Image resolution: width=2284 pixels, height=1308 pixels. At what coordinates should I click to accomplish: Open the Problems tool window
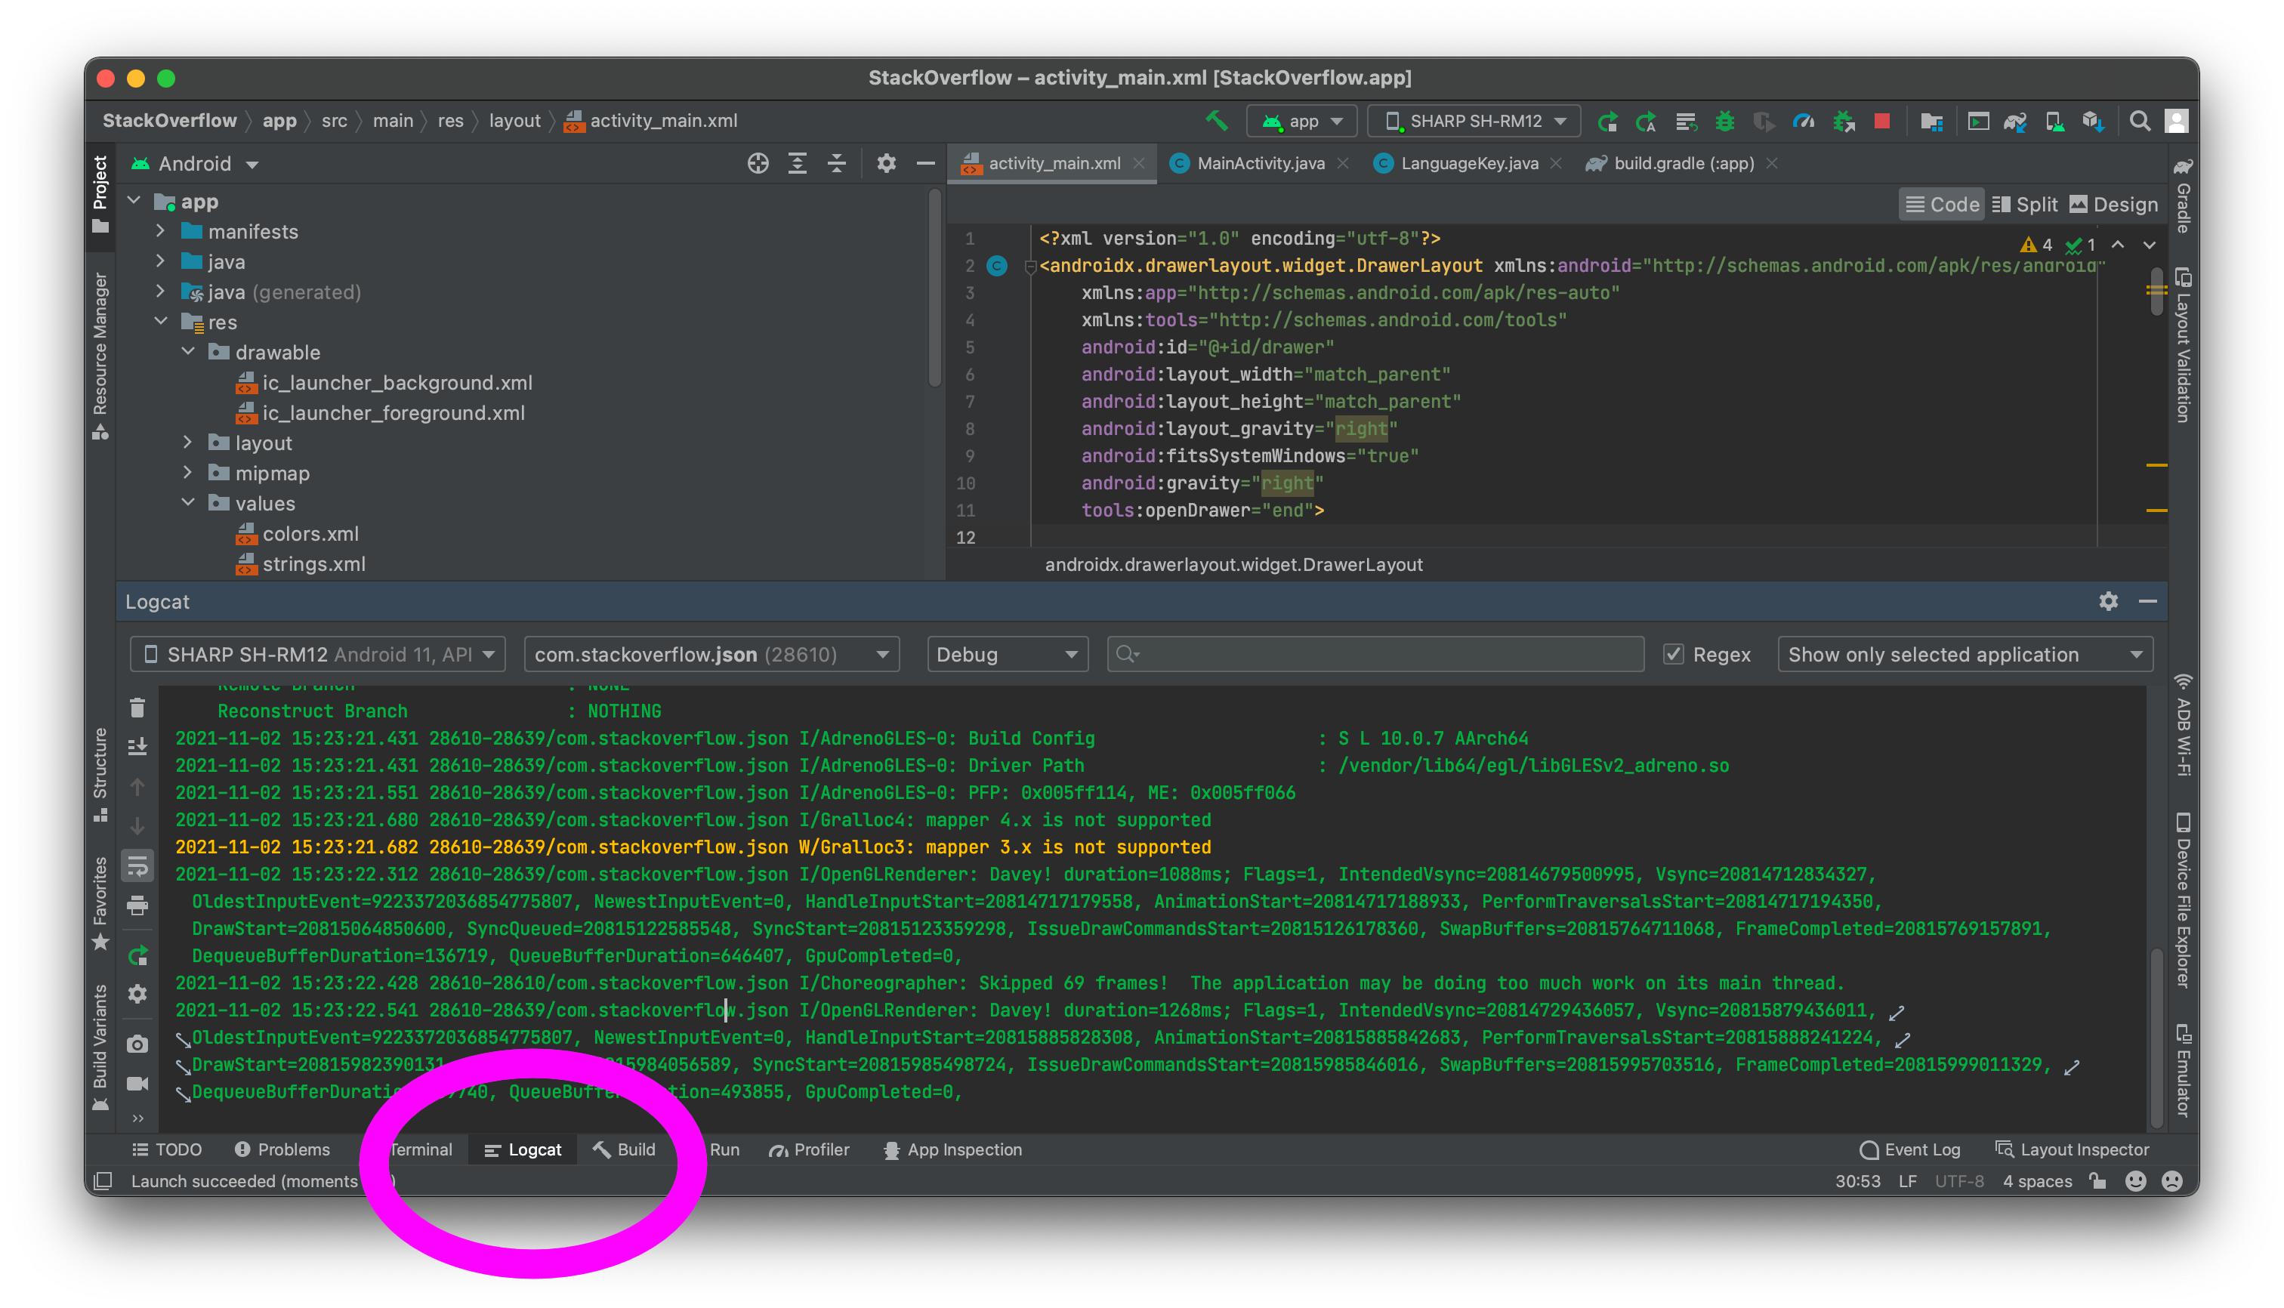tap(283, 1150)
